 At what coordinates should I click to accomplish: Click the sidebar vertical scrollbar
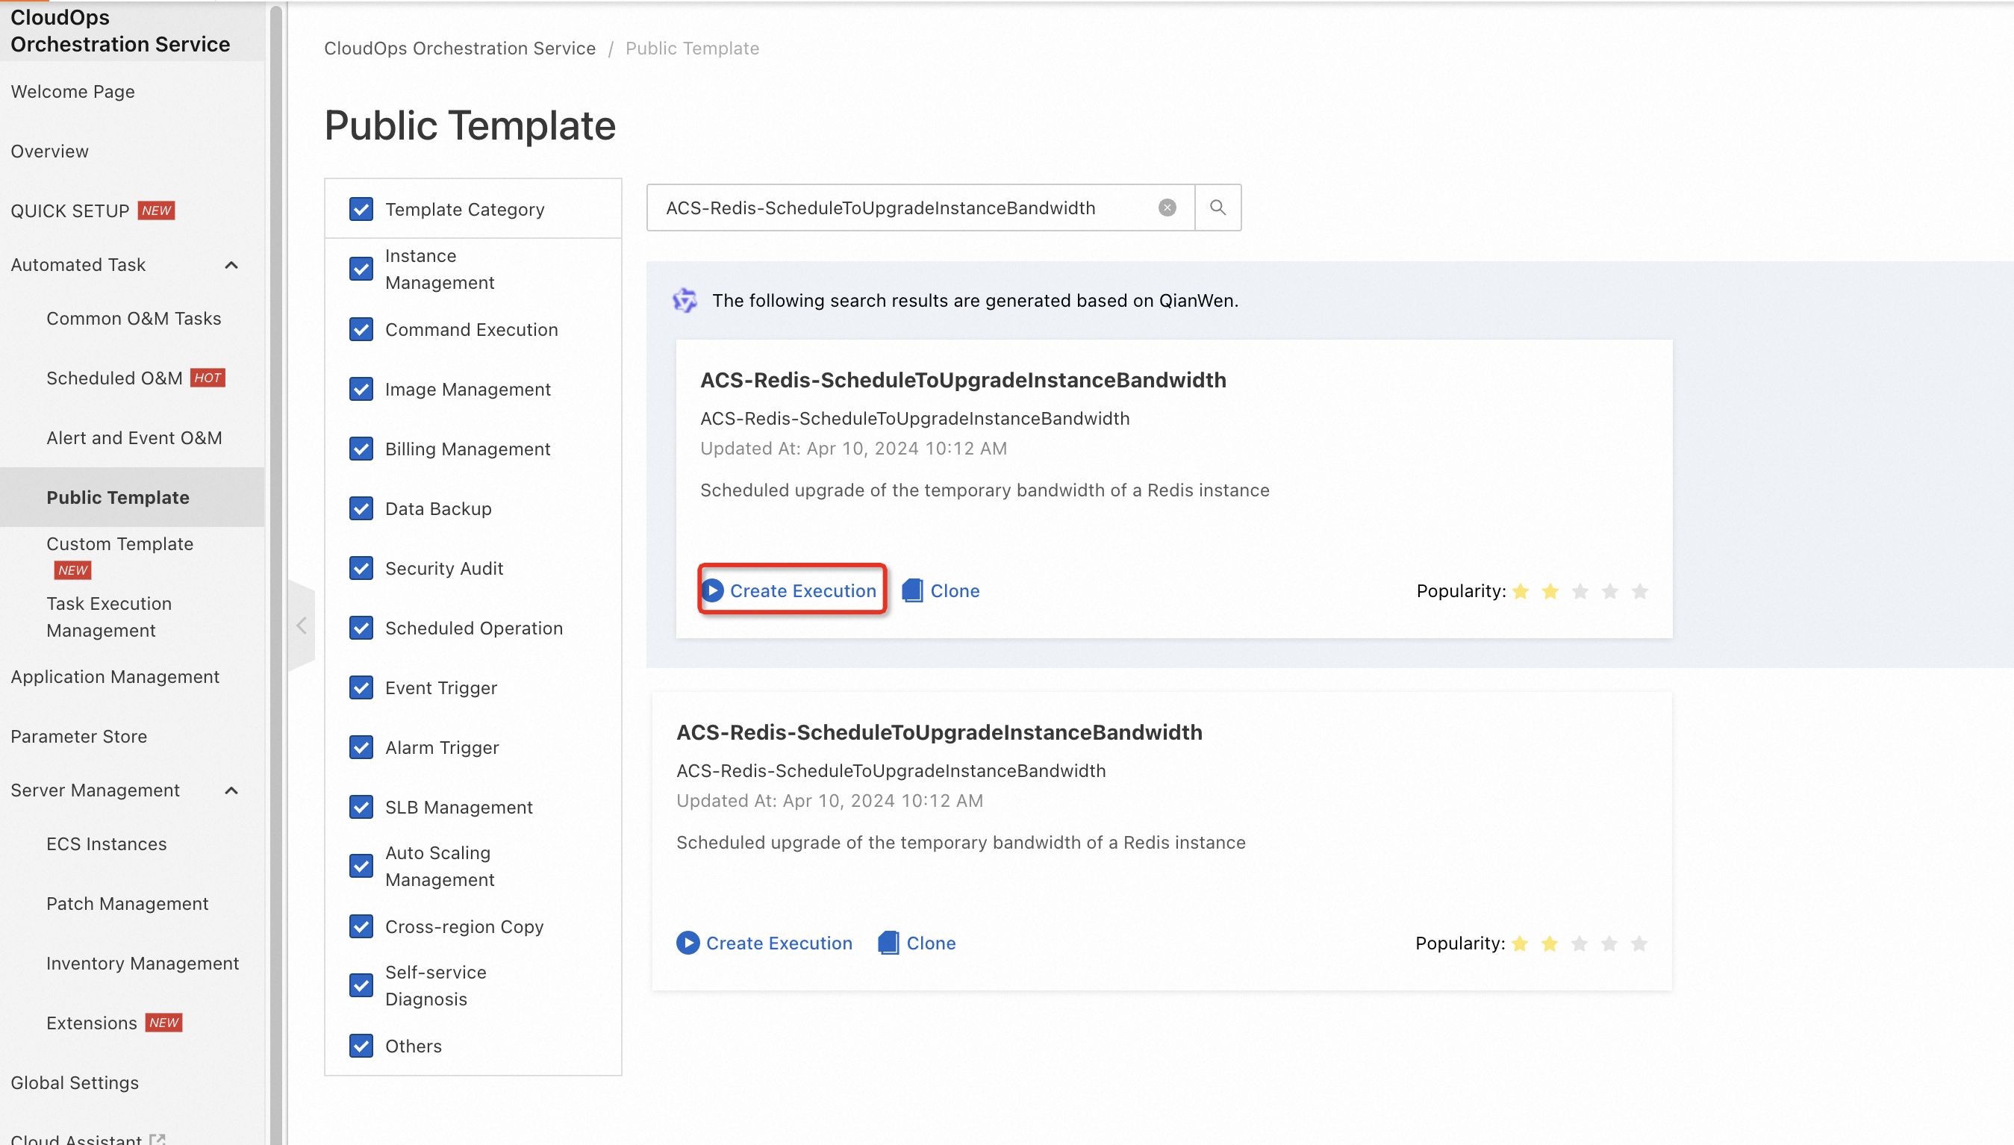[x=276, y=572]
